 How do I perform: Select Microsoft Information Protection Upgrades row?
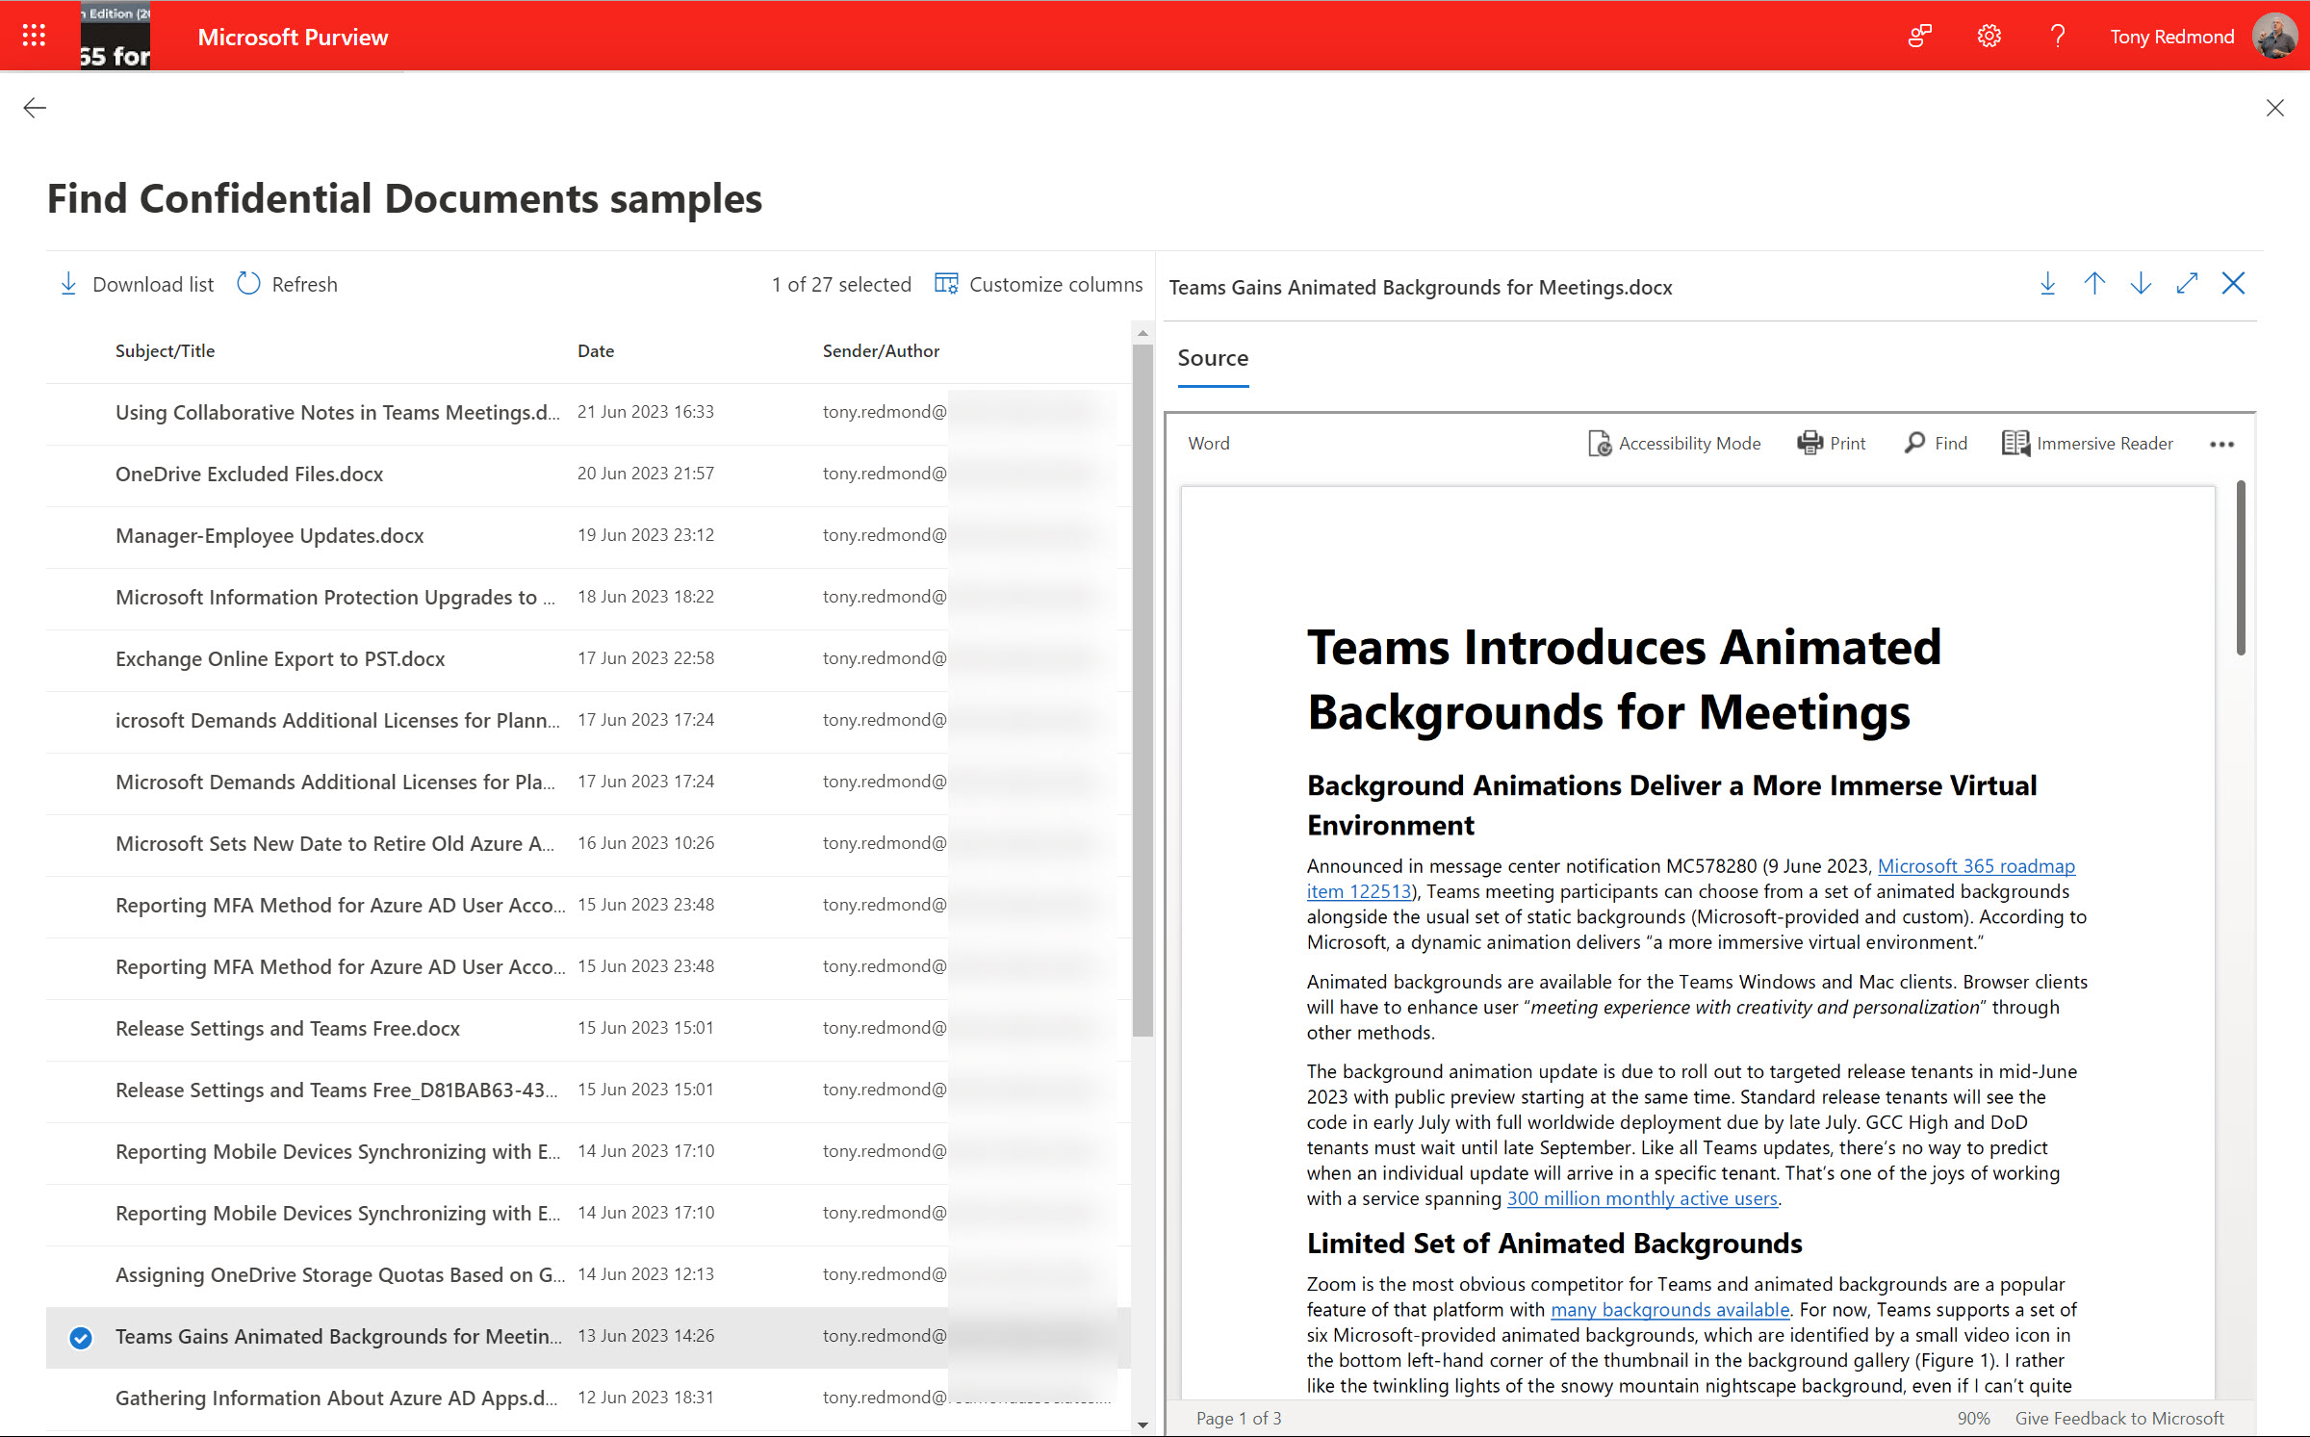588,598
